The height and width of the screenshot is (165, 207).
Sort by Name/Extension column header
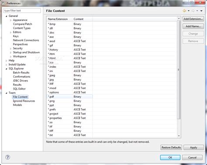pos(59,19)
